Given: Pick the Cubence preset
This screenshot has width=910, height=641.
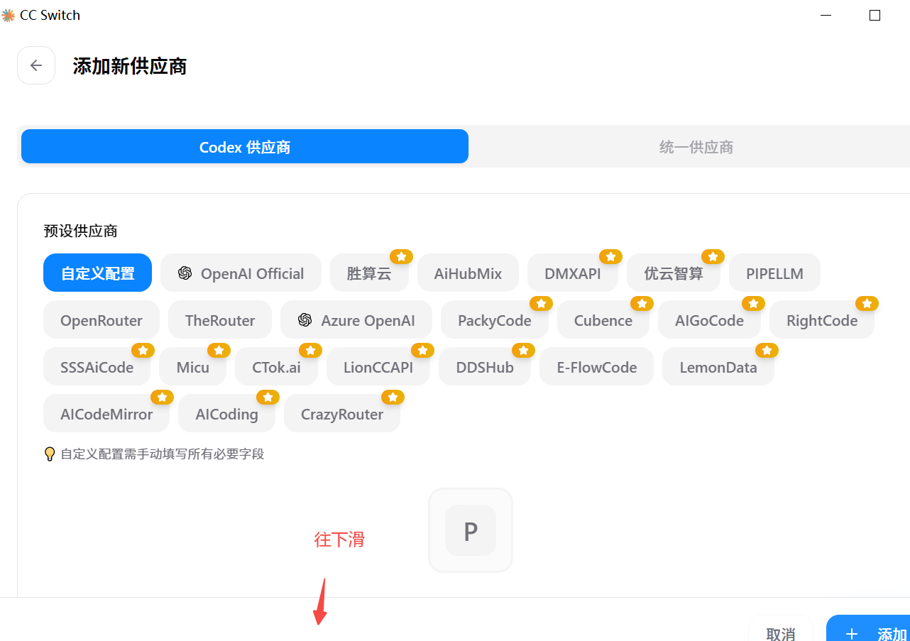Looking at the screenshot, I should pyautogui.click(x=603, y=319).
